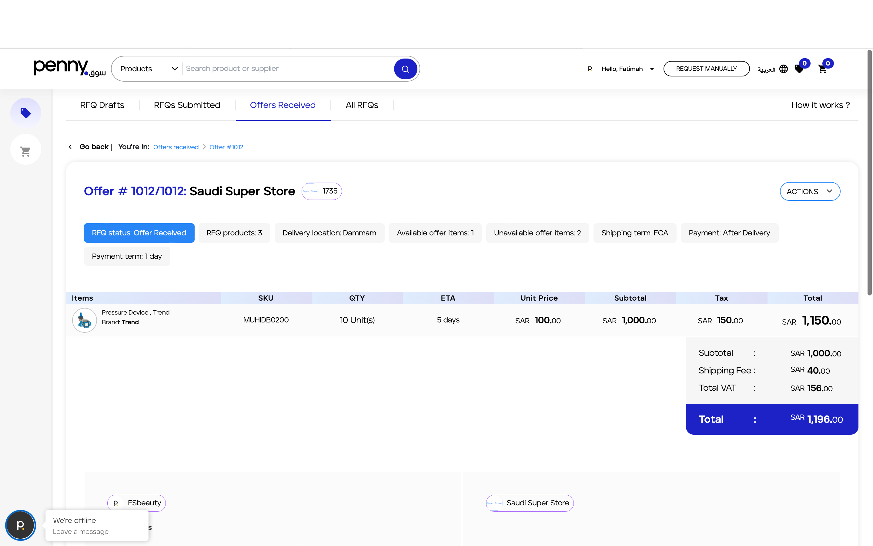Click the account avatar P icon
The height and width of the screenshot is (546, 873).
point(590,69)
